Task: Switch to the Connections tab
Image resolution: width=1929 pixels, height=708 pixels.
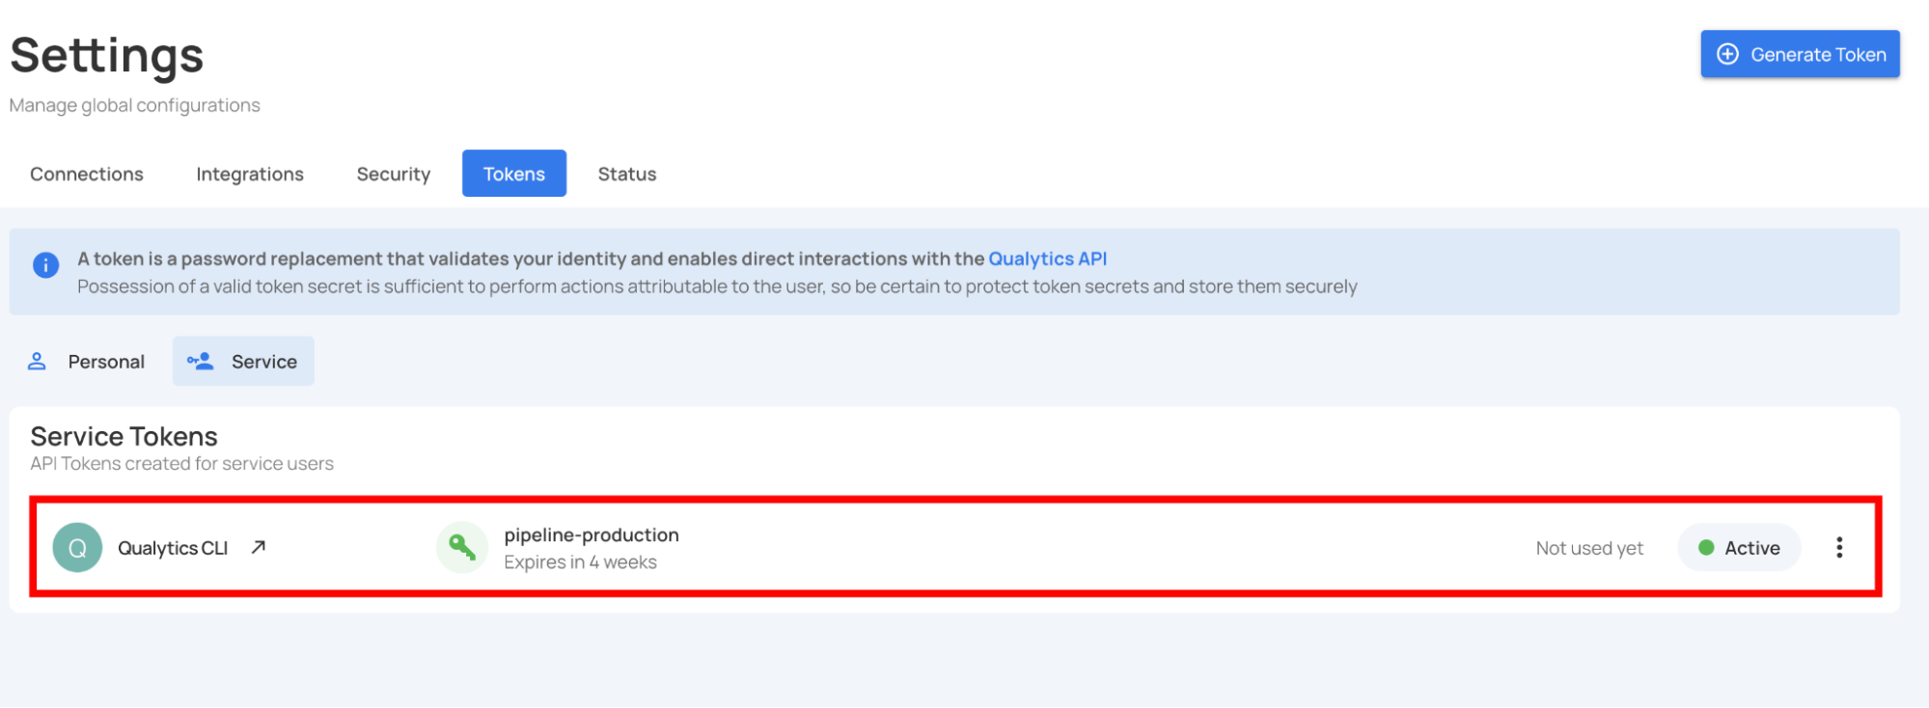Action: point(87,174)
